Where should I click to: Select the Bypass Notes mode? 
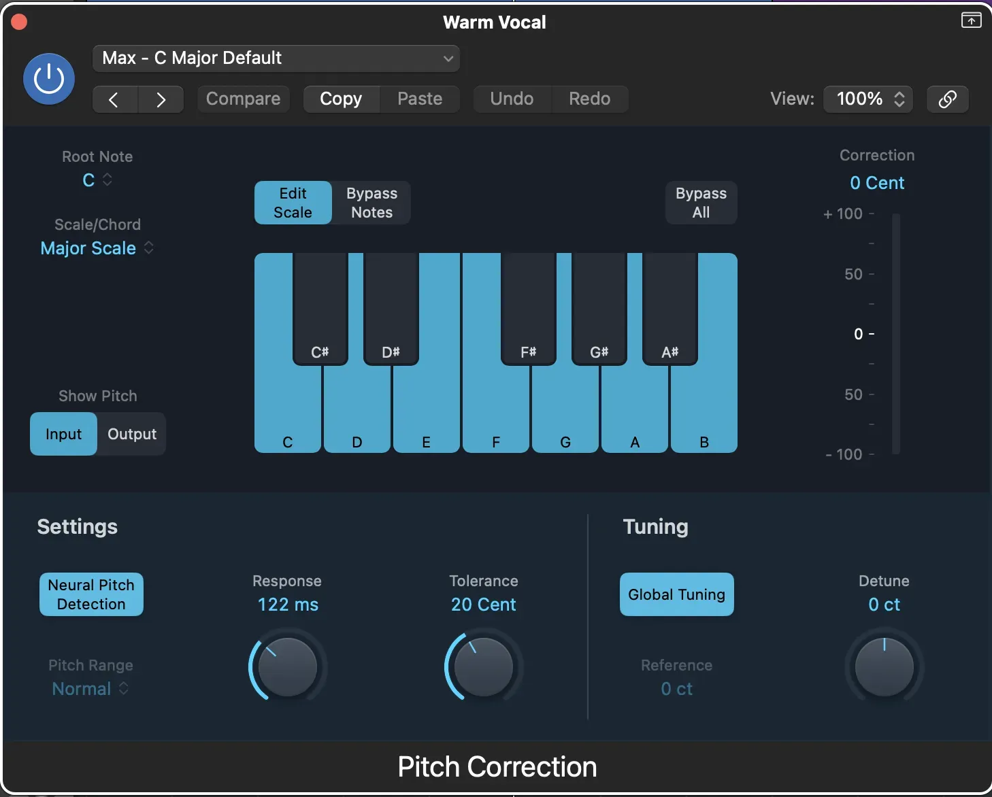(371, 203)
